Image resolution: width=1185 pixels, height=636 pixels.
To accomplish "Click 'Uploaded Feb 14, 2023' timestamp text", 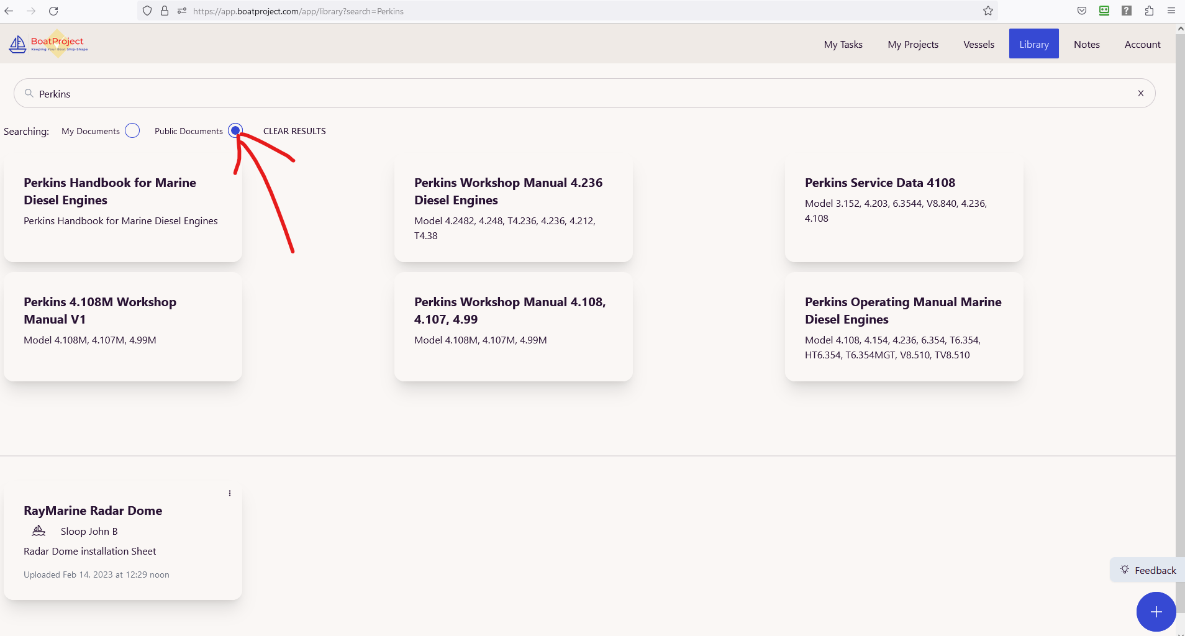I will pyautogui.click(x=96, y=575).
